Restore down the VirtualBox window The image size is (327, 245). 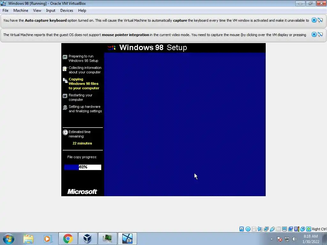point(311,3)
